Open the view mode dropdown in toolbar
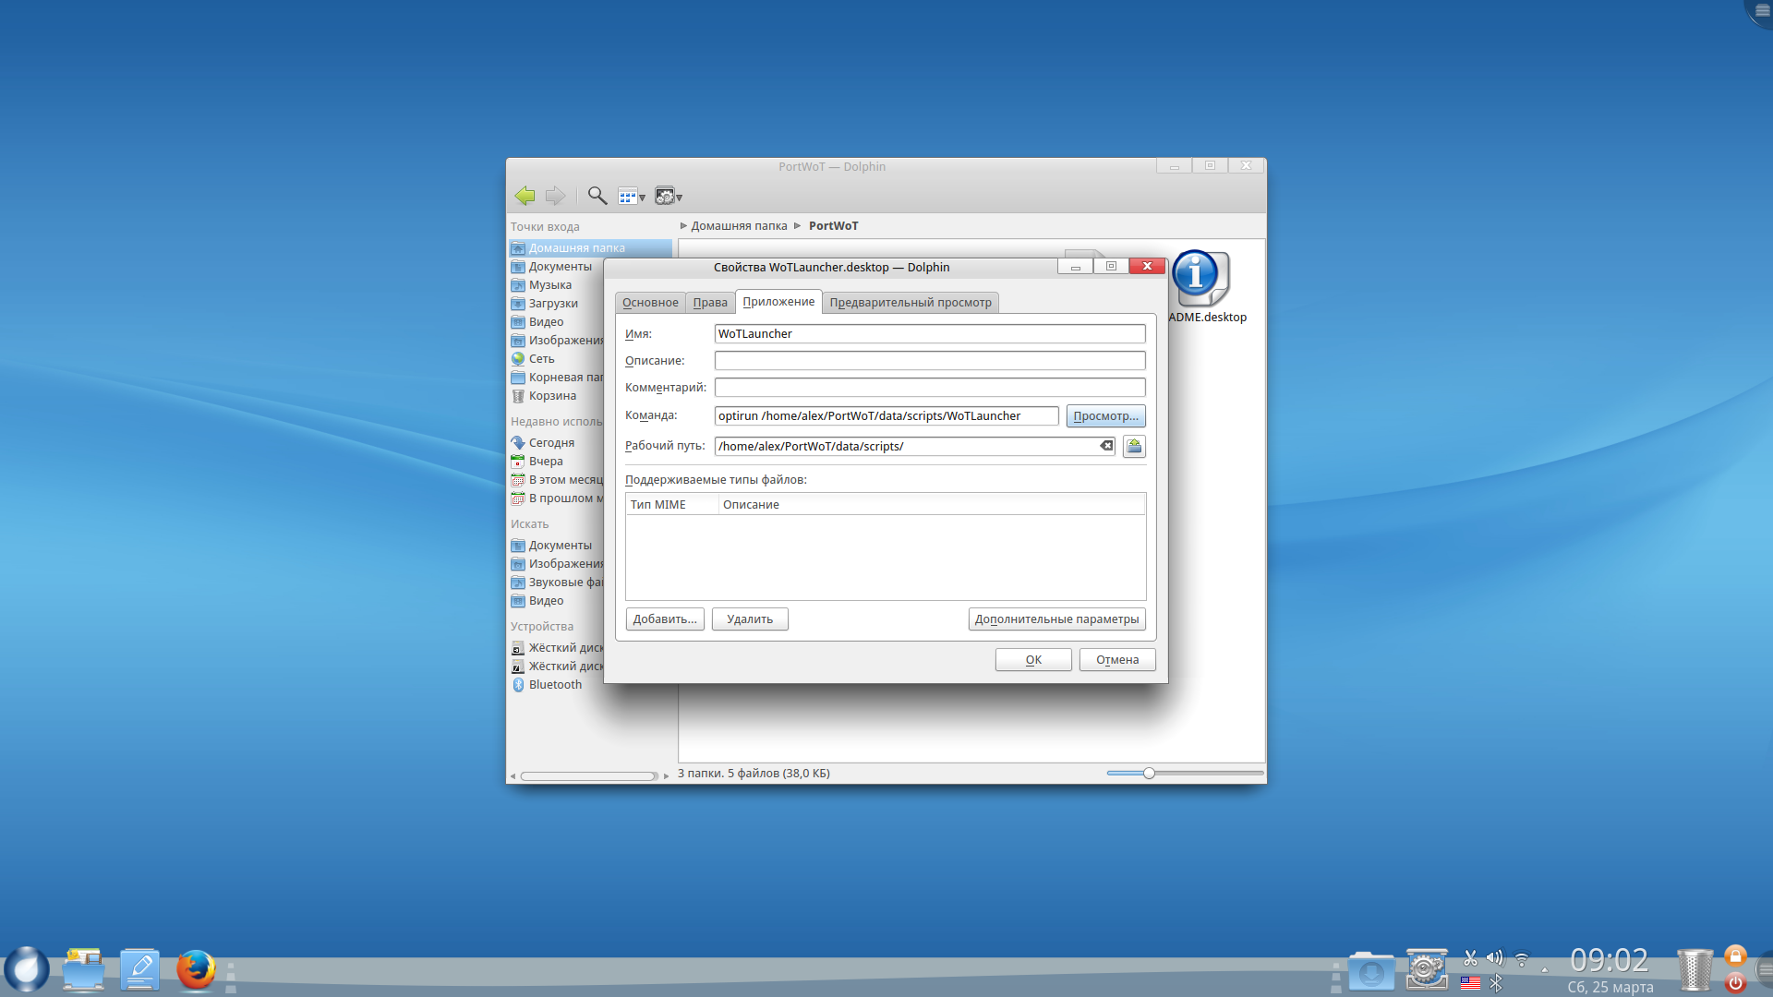Screen dimensions: 1773x997 click(x=632, y=197)
